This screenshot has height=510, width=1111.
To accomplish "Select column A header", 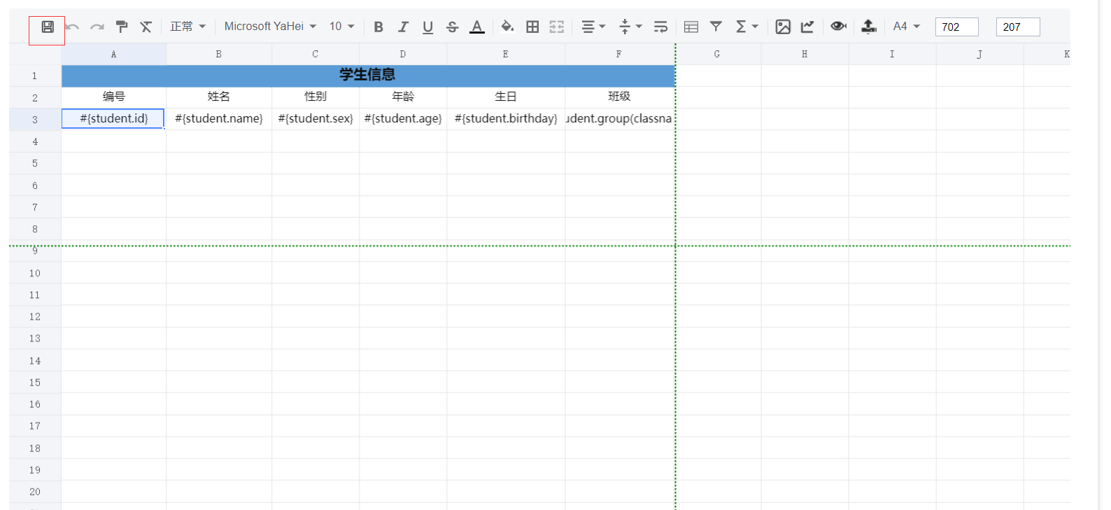I will click(114, 54).
